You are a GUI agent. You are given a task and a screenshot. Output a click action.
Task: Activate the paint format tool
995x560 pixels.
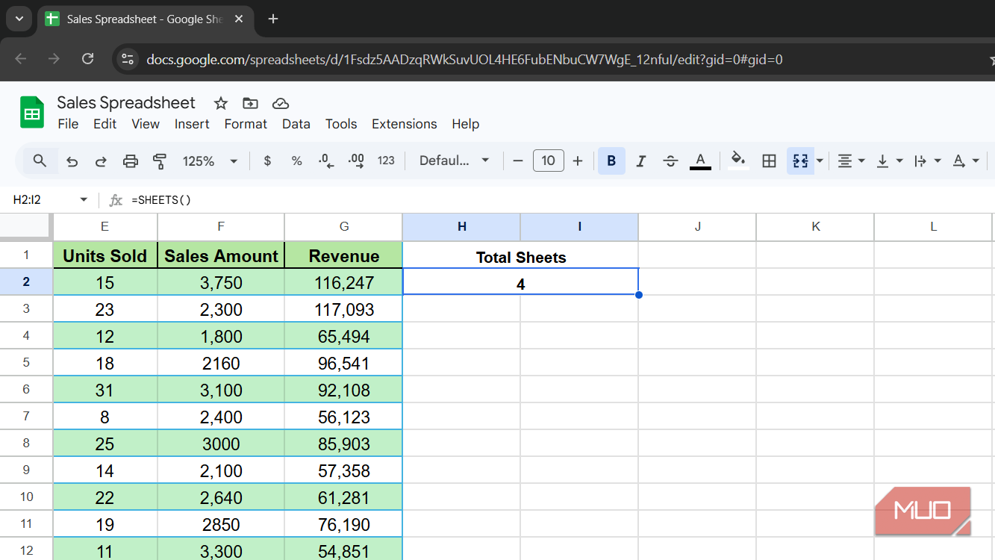click(159, 161)
